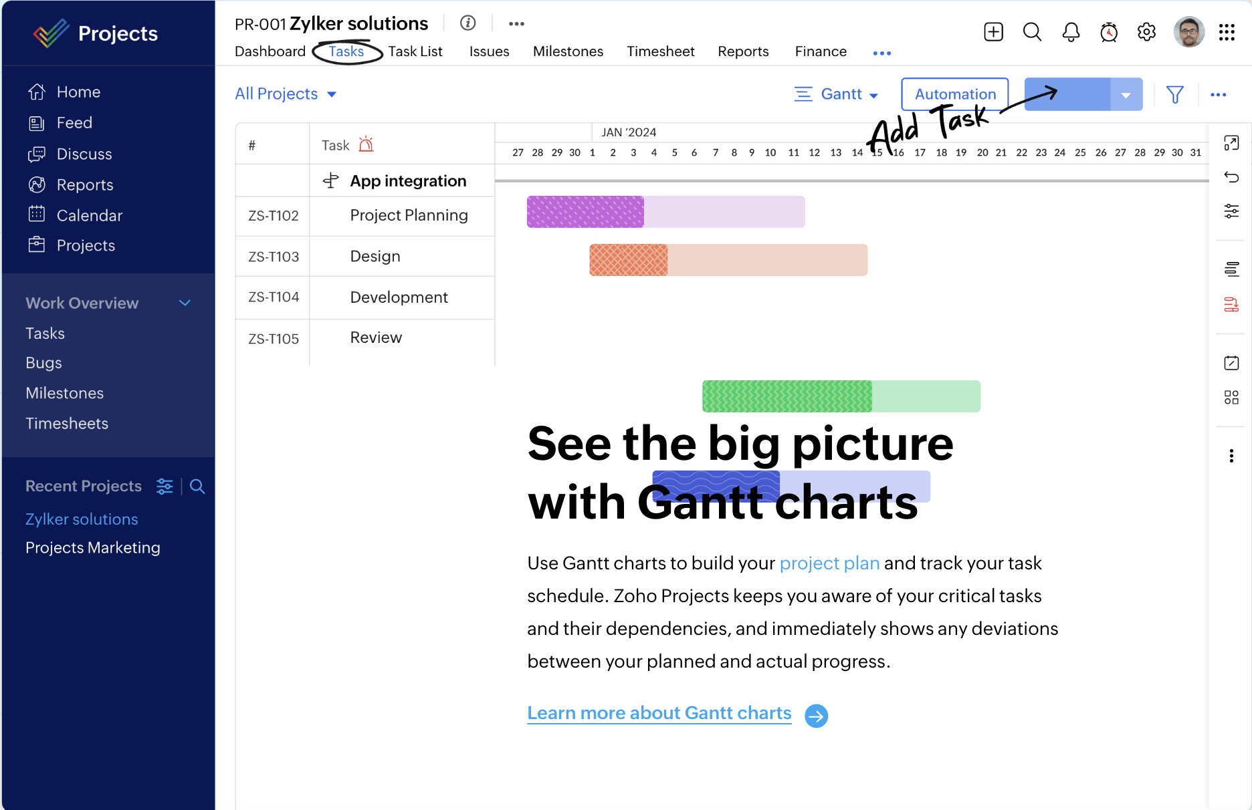Click the filter funnel icon
1252x810 pixels.
click(1175, 95)
